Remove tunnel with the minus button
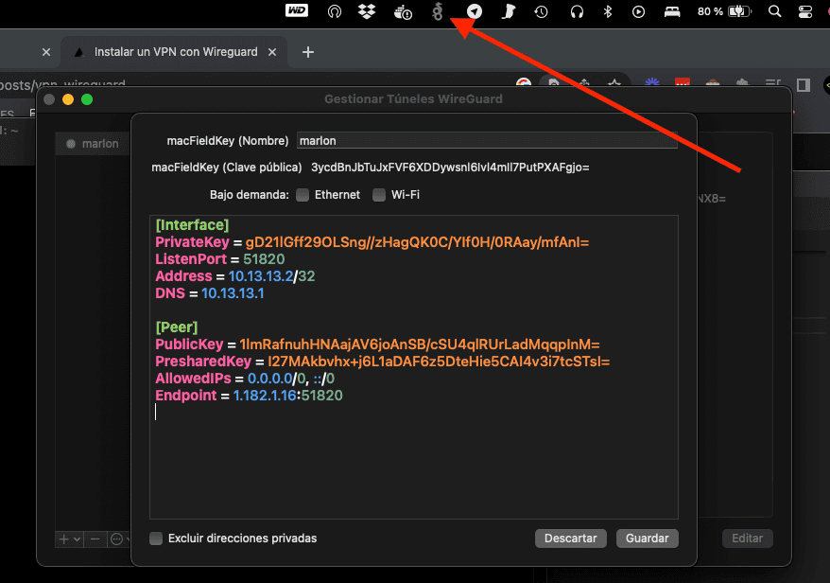 (x=94, y=539)
